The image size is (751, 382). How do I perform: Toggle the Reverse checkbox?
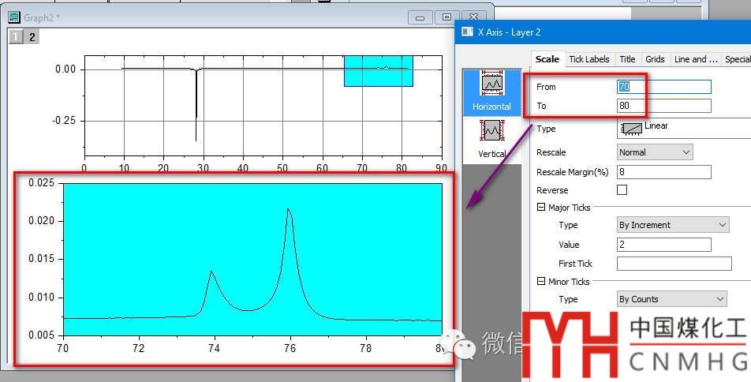pyautogui.click(x=622, y=189)
